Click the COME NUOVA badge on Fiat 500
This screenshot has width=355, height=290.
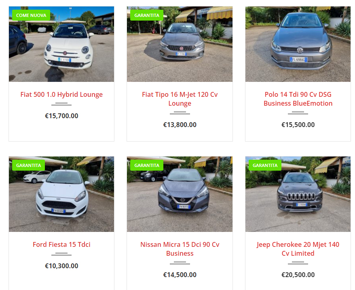[31, 15]
